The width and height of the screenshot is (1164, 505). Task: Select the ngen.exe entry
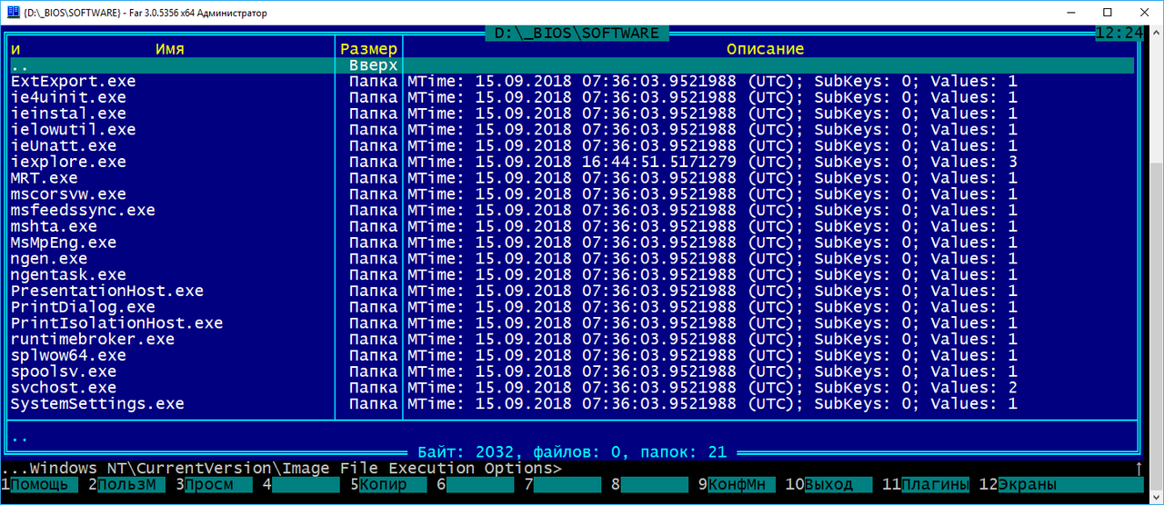pyautogui.click(x=573, y=259)
